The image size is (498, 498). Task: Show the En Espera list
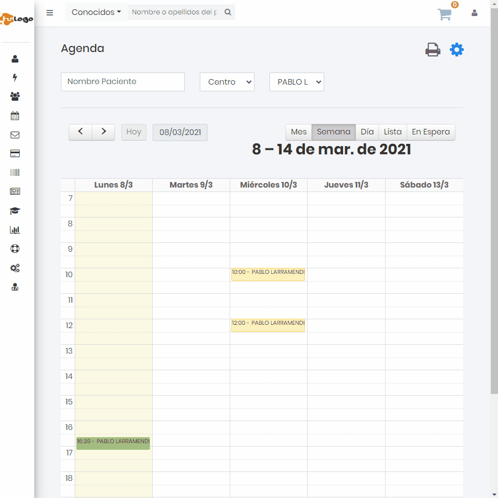430,132
